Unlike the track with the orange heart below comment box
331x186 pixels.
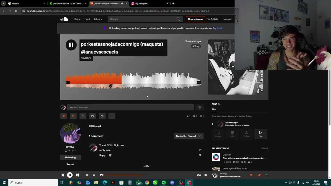pos(64,116)
